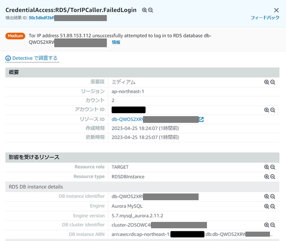Collapse the 概要 section header

142,72
